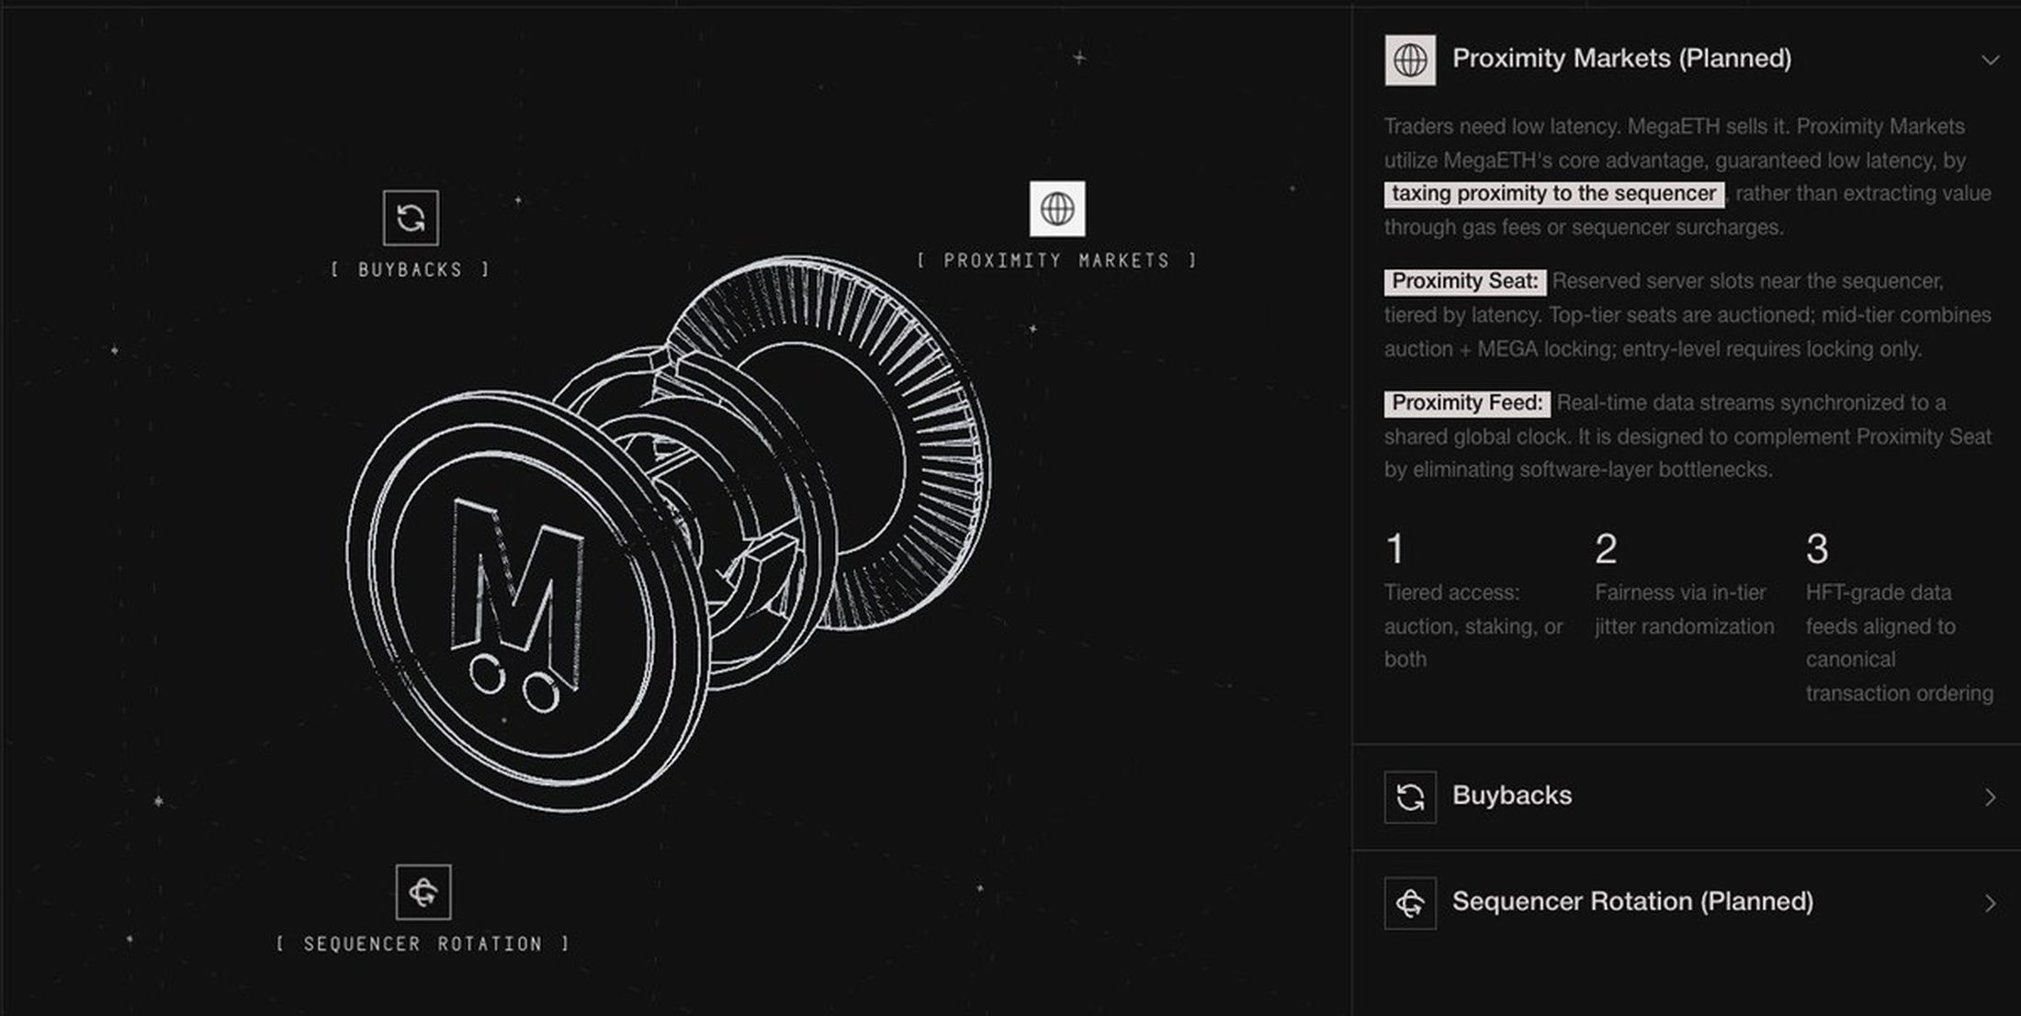This screenshot has width=2021, height=1016.
Task: Click the [ BUYBACKS ] diagram label
Action: [411, 270]
